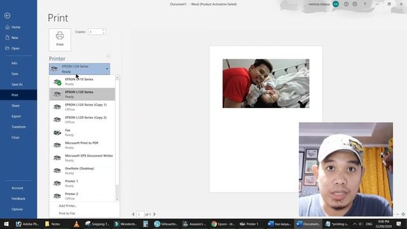Go to previous page in preview

(x=133, y=214)
